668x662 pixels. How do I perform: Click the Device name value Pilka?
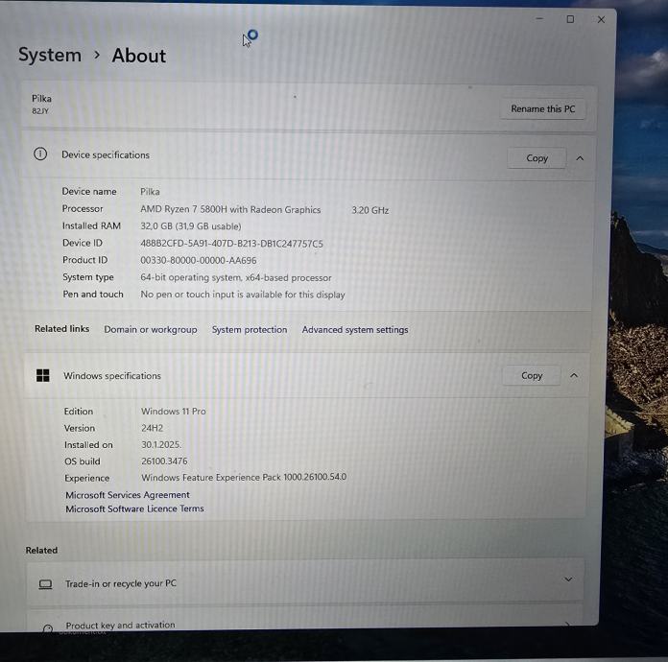150,192
